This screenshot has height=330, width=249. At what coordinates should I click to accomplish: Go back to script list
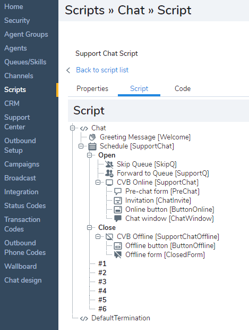click(x=102, y=70)
